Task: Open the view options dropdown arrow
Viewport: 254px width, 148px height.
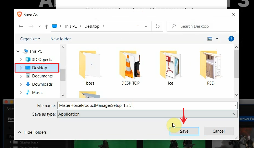Action: tap(217, 39)
